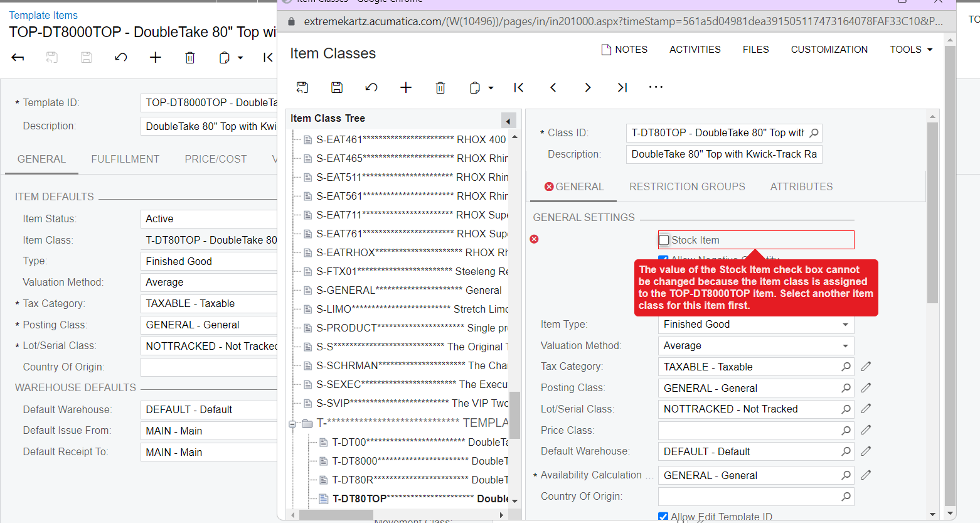Click Delete in Template Items toolbar
980x523 pixels.
[190, 58]
